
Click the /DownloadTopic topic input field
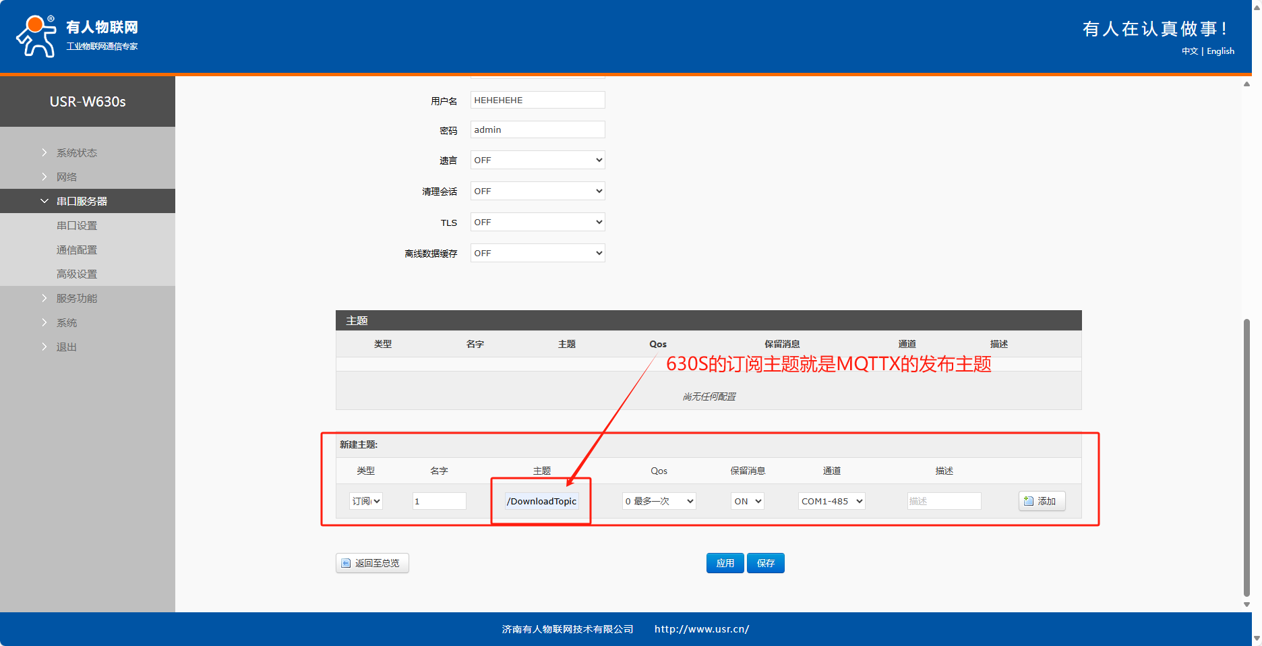[x=541, y=501]
